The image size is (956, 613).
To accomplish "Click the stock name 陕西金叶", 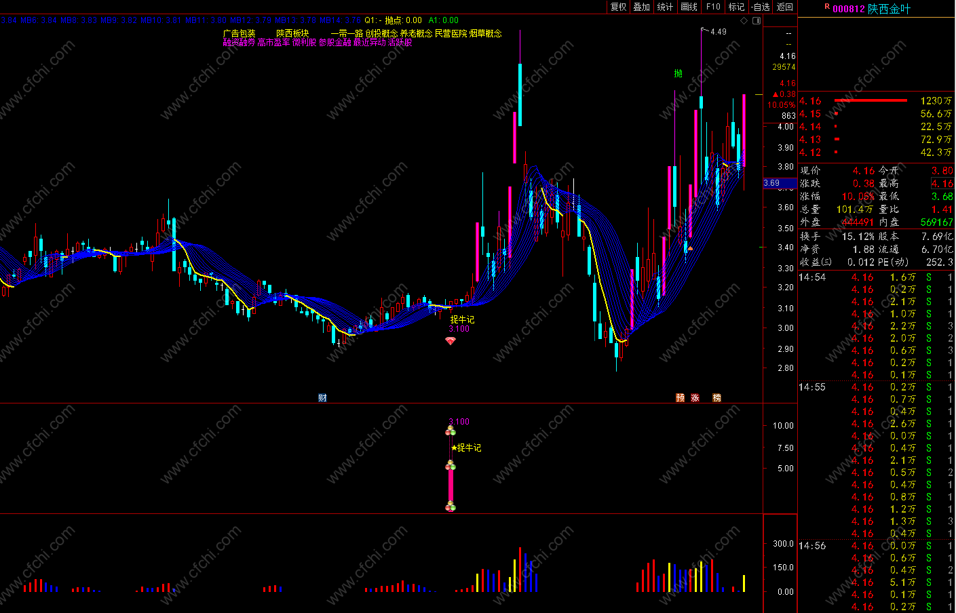I will point(890,9).
